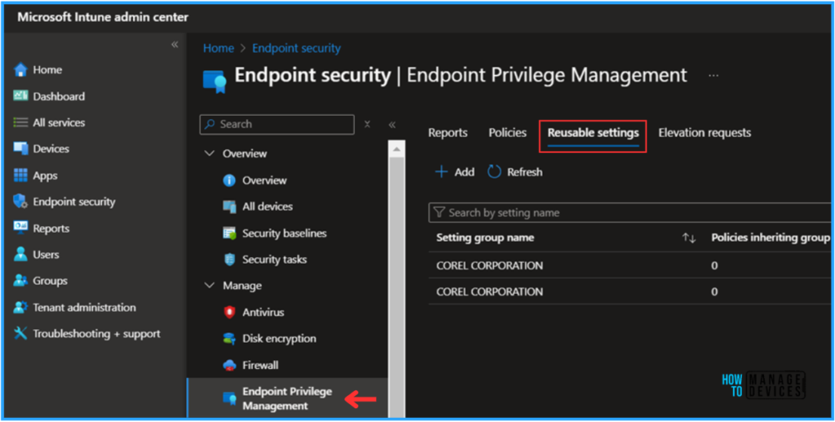
Task: Click the Security tasks shield icon
Action: [229, 260]
